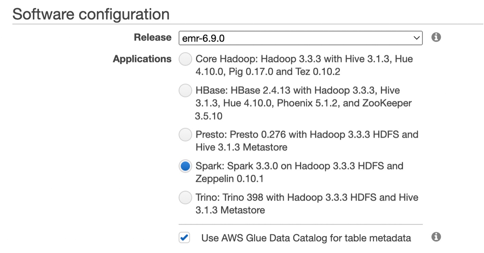The width and height of the screenshot is (484, 253).
Task: Select the Spark radio button
Action: (185, 166)
